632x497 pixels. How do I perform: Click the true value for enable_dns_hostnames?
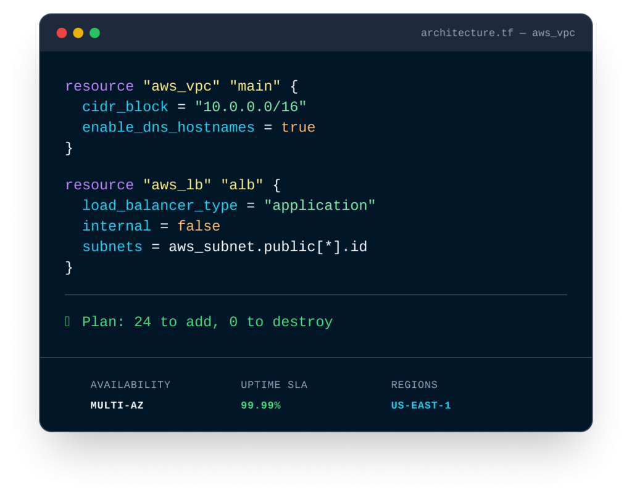click(298, 128)
